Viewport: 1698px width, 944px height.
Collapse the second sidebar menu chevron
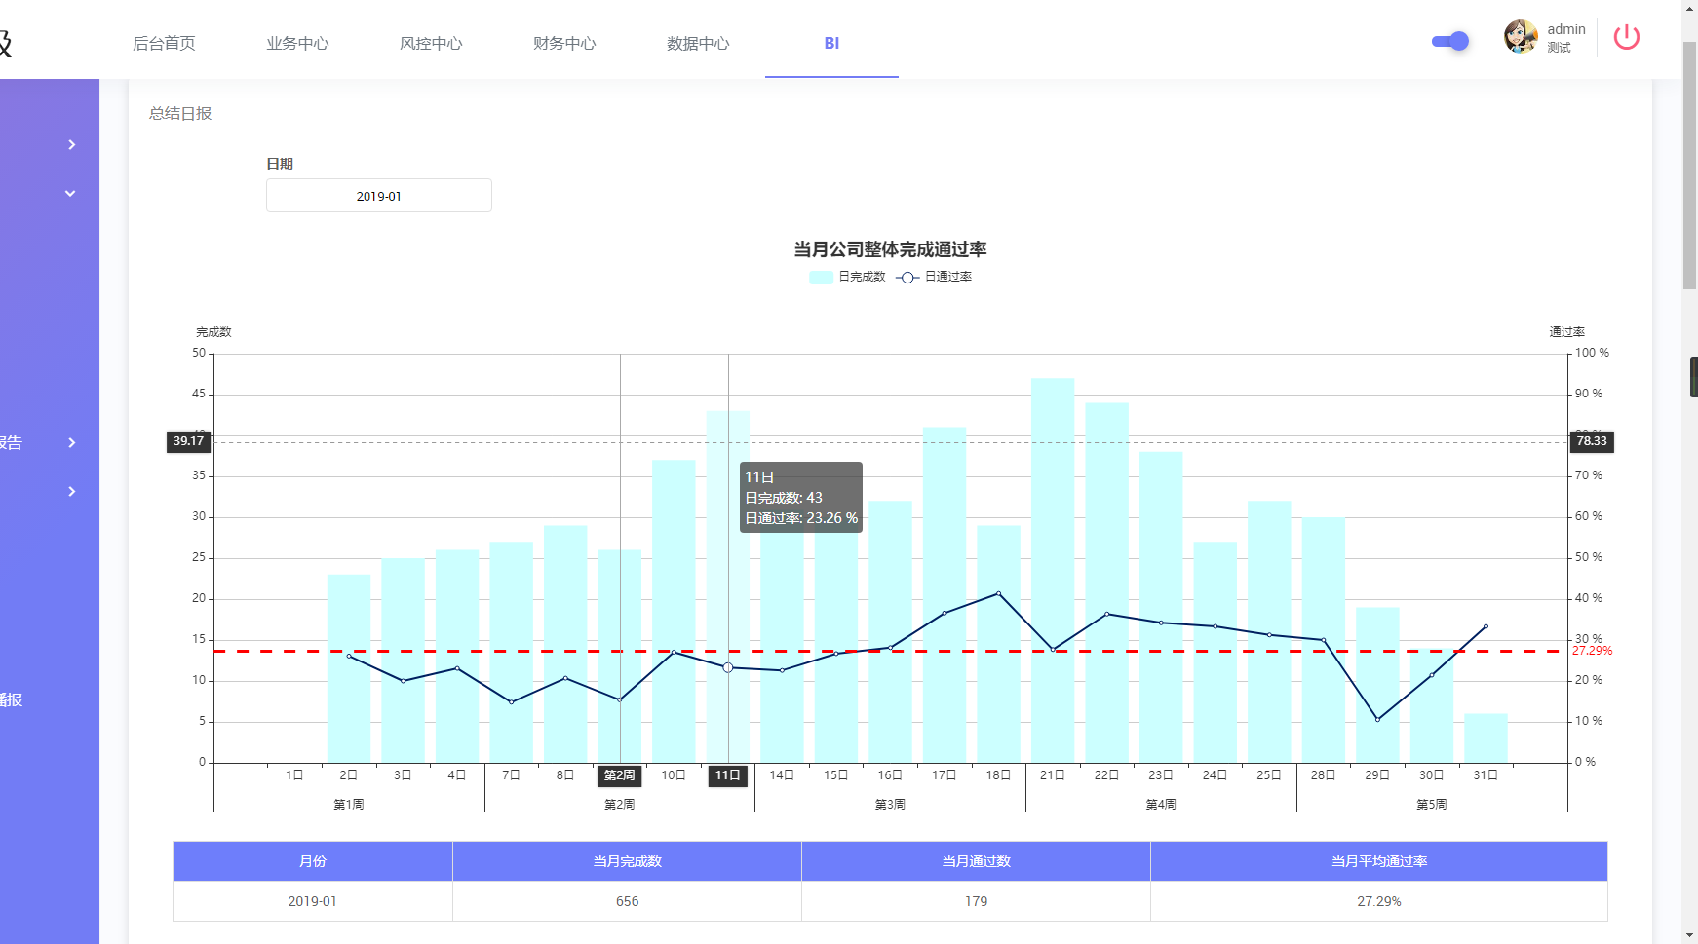70,193
